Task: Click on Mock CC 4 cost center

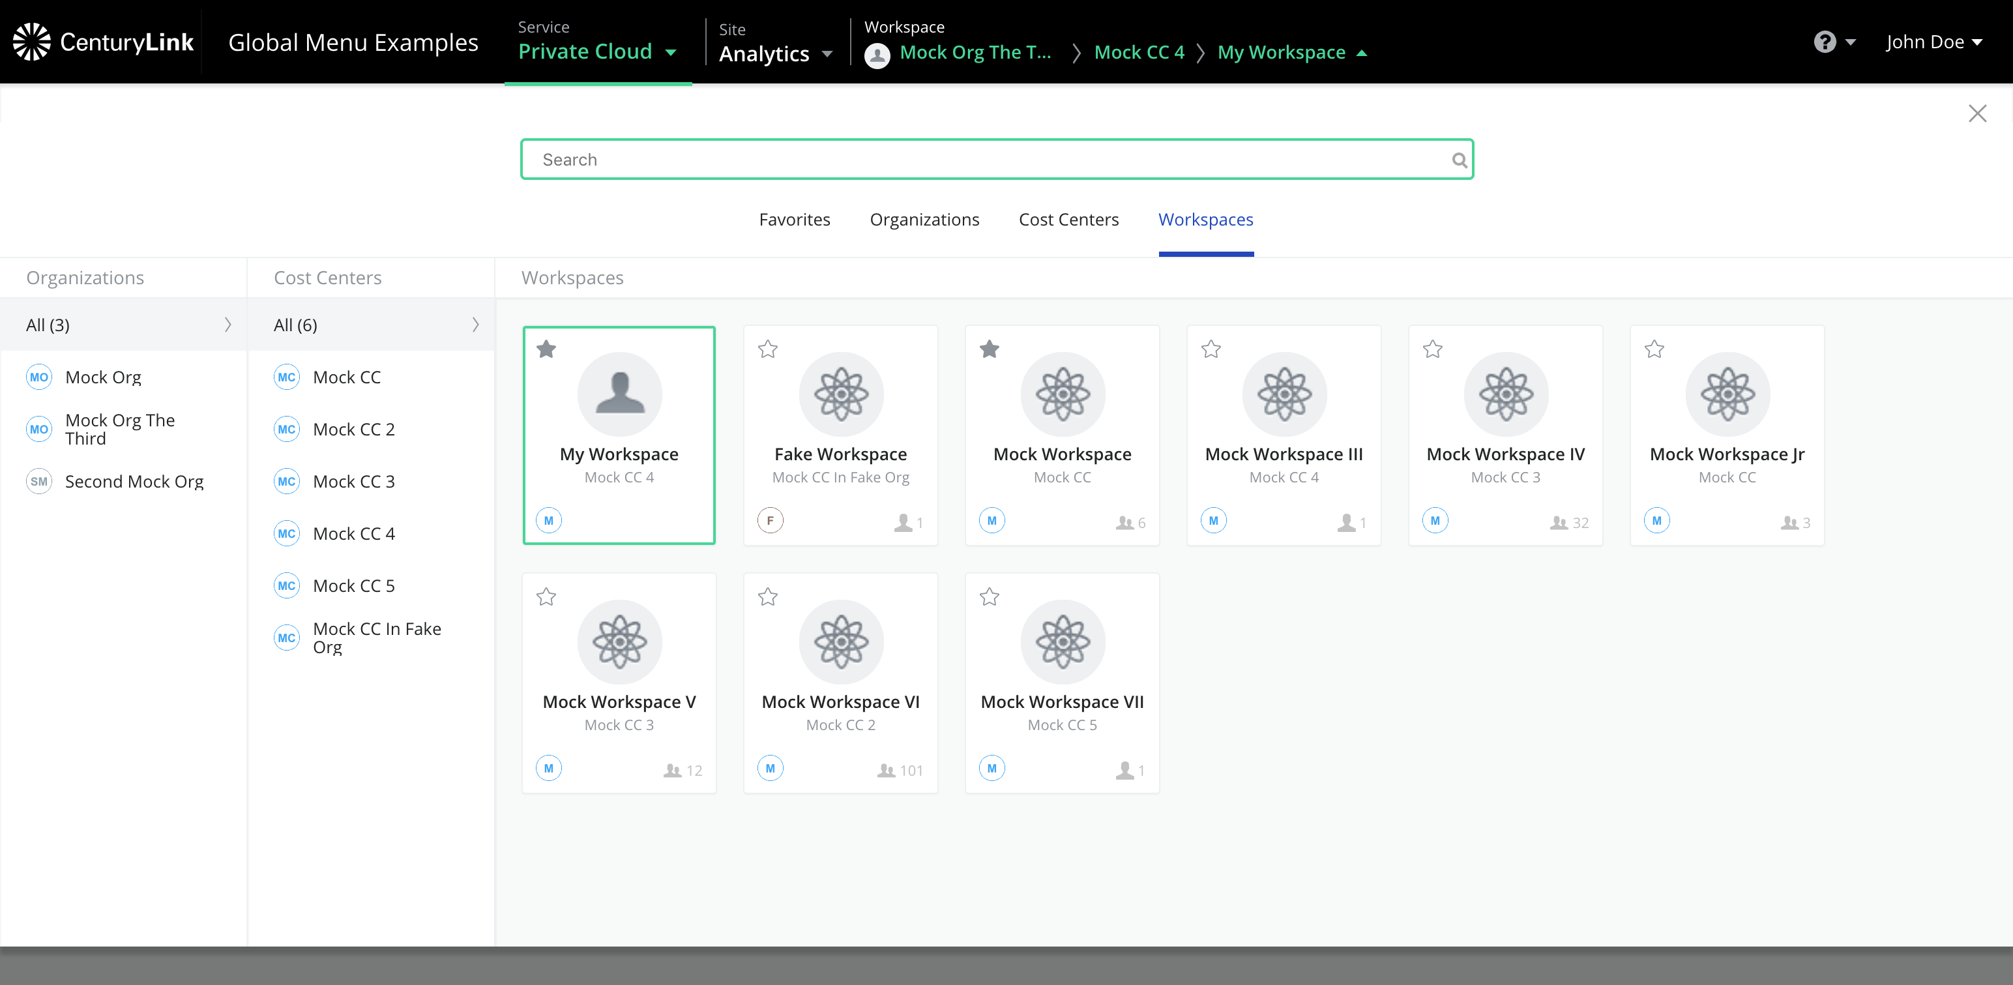Action: 355,533
